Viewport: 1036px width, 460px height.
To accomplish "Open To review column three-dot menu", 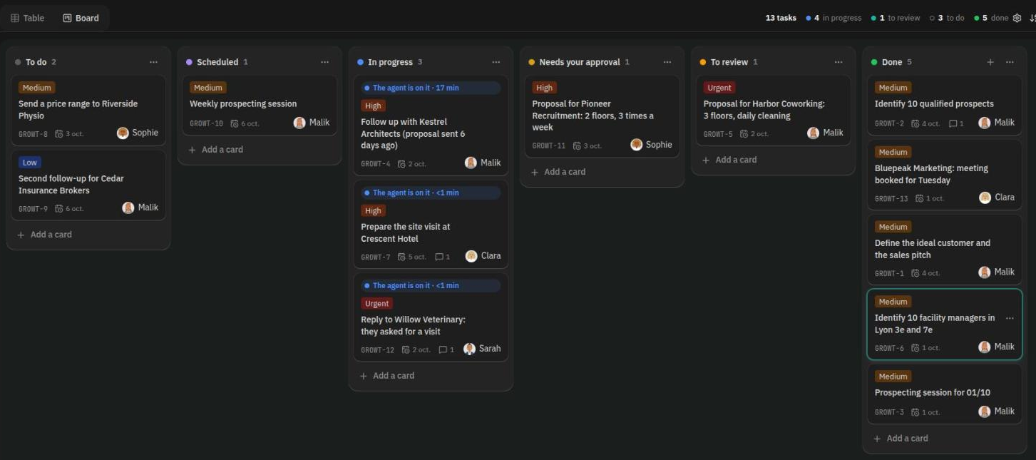I will (838, 62).
